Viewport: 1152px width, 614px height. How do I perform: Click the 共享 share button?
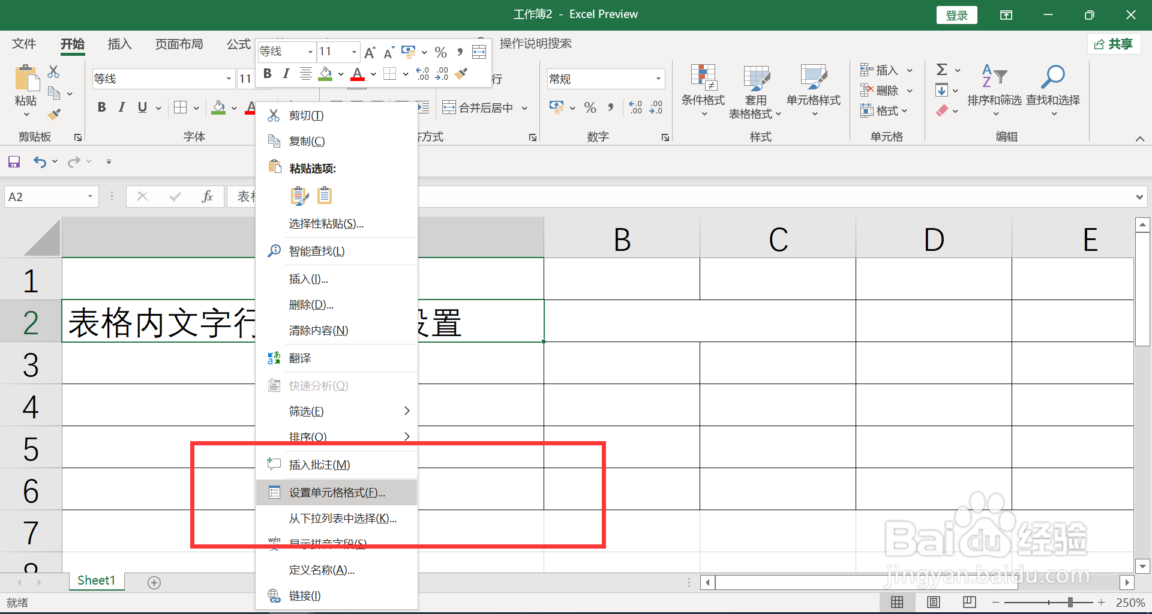[x=1114, y=44]
